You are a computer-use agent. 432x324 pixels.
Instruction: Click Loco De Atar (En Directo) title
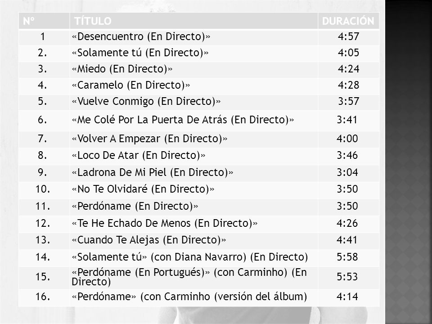pyautogui.click(x=139, y=155)
